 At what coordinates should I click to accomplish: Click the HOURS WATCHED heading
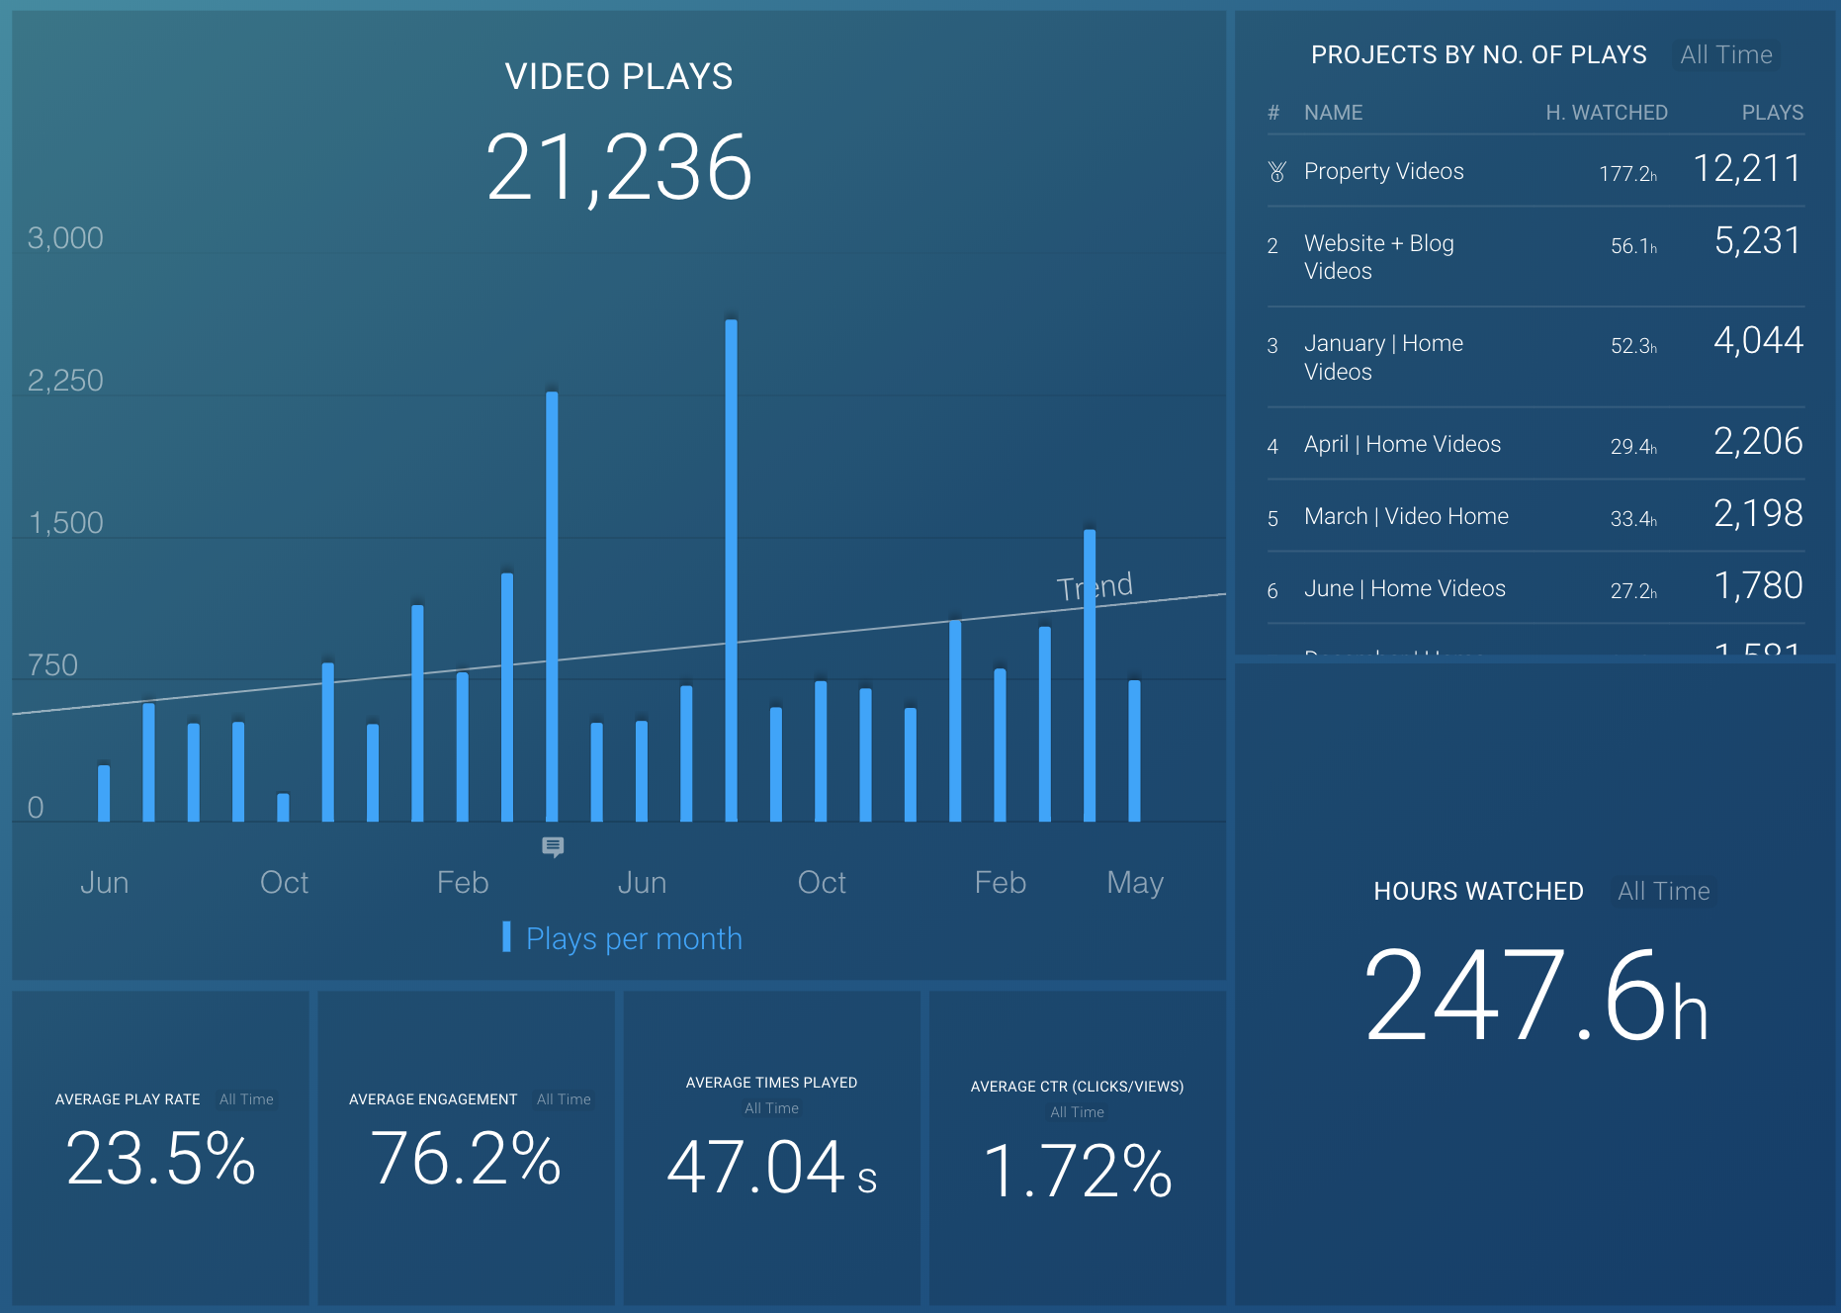point(1478,891)
